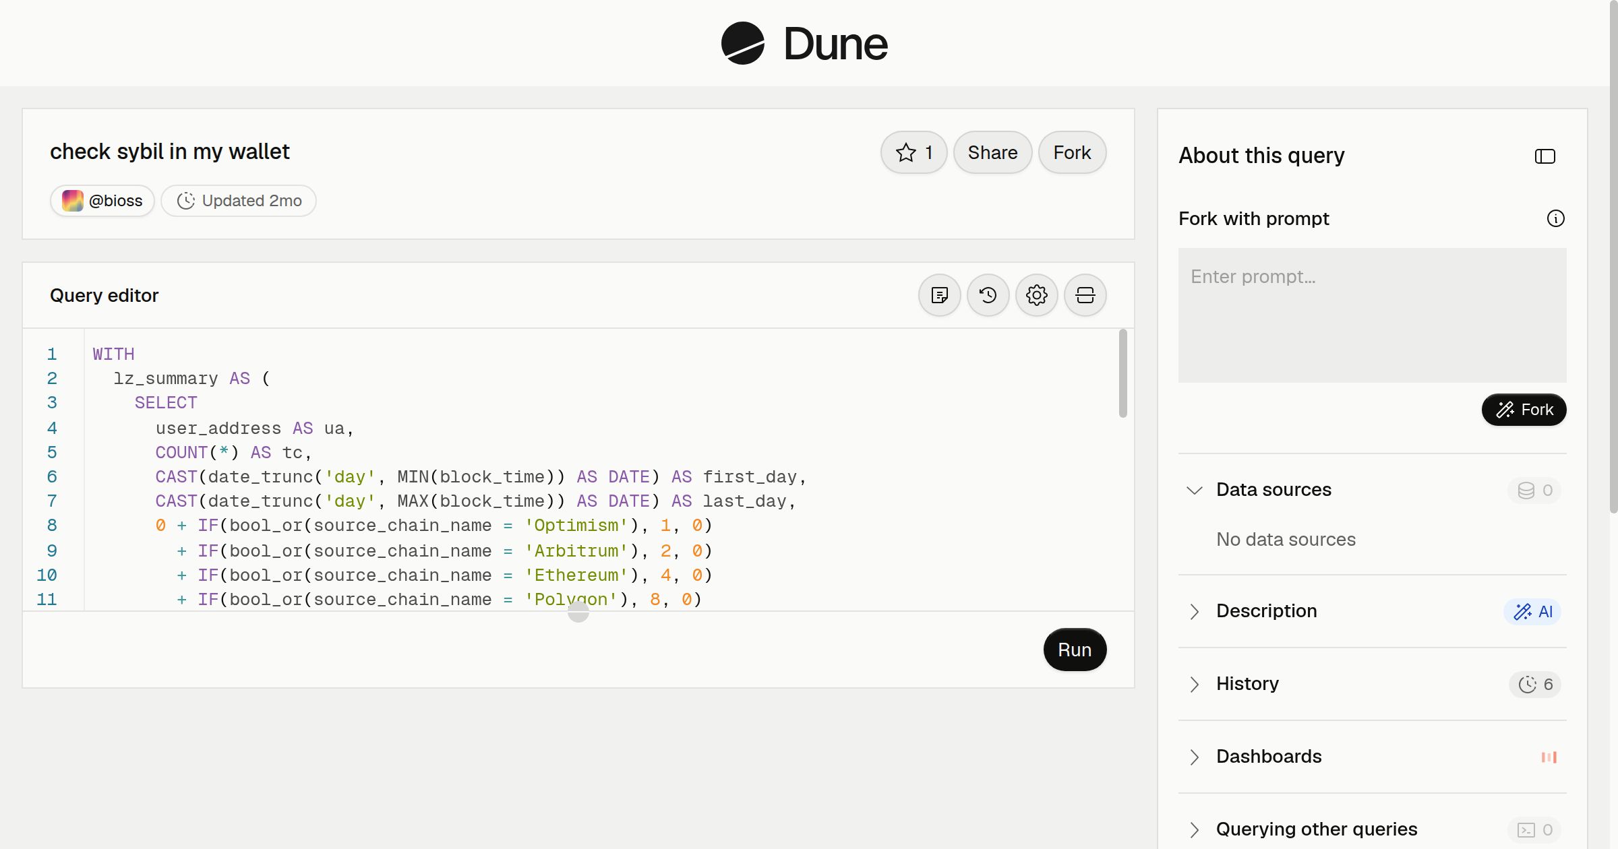Star this query

tap(913, 152)
